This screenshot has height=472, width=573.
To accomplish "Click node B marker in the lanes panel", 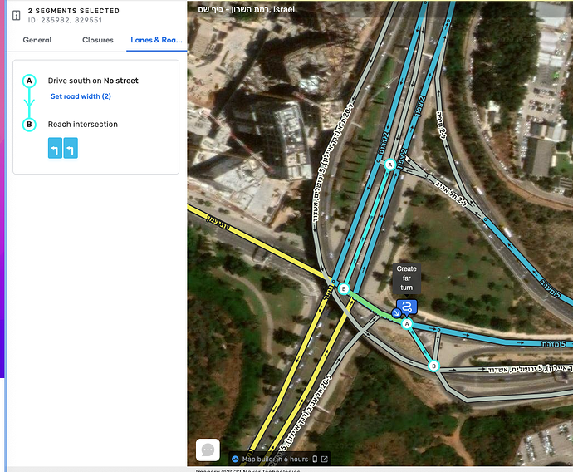I will click(29, 125).
